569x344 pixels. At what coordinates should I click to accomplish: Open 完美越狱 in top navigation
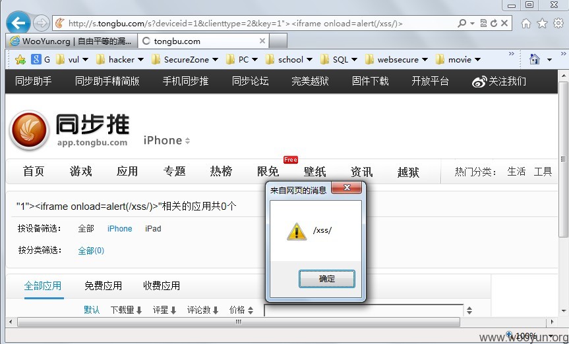click(x=310, y=81)
